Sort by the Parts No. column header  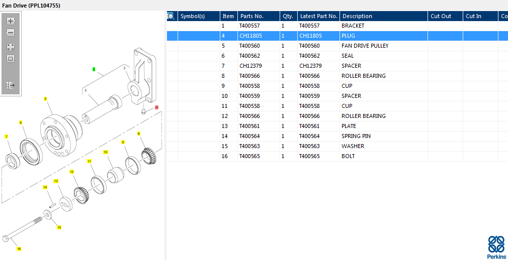(259, 16)
